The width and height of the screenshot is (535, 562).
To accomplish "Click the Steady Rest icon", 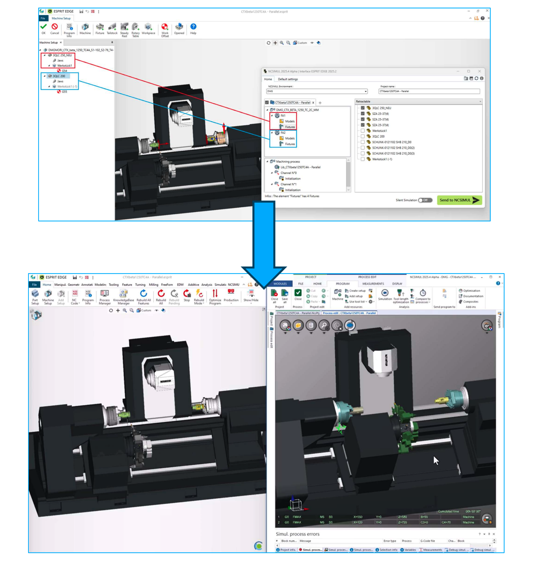I will (x=124, y=28).
